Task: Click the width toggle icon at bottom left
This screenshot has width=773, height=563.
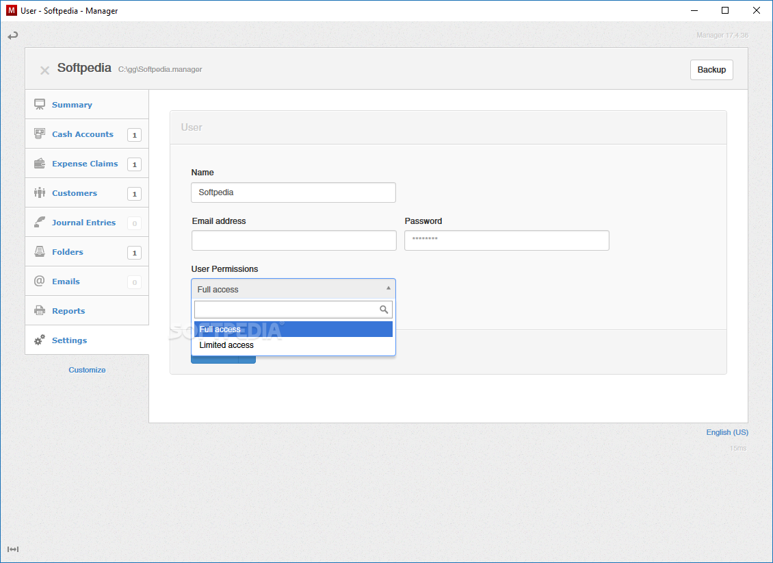Action: click(13, 549)
